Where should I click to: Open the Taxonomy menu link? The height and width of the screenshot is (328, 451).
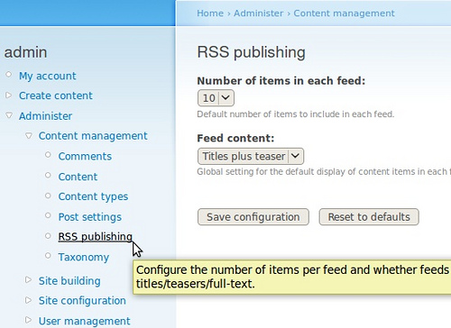[x=84, y=257]
